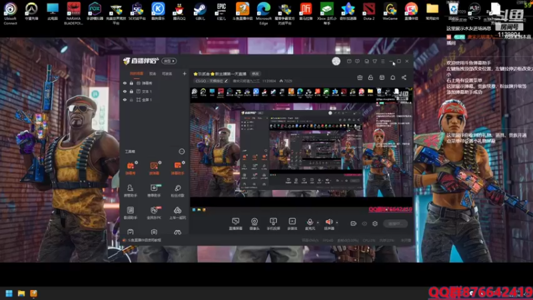
Task: Unlock the 弹幕秀 source layer
Action: [131, 83]
